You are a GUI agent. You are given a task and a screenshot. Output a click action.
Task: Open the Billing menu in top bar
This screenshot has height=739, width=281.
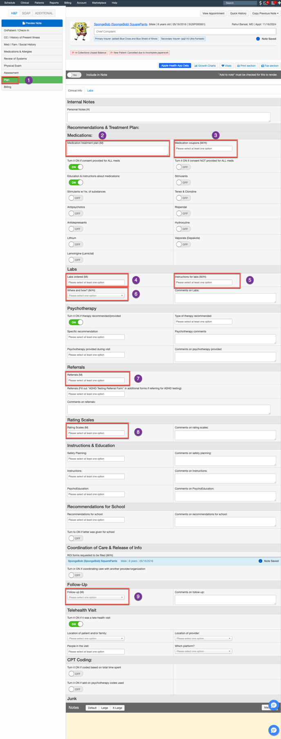click(x=68, y=3)
